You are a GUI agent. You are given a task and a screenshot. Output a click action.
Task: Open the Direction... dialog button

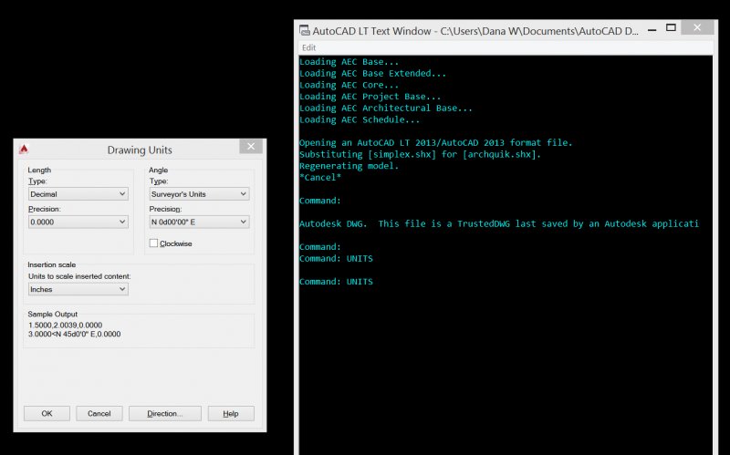165,413
